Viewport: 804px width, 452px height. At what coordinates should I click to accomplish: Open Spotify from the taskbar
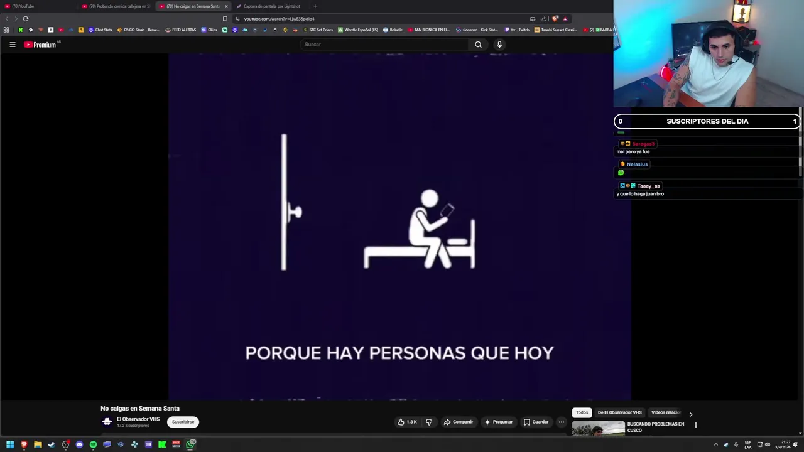(x=93, y=444)
